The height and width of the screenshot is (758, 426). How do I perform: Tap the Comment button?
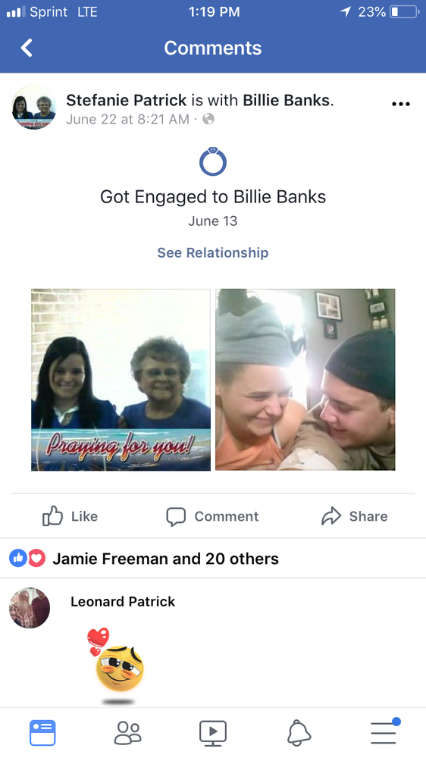point(212,516)
